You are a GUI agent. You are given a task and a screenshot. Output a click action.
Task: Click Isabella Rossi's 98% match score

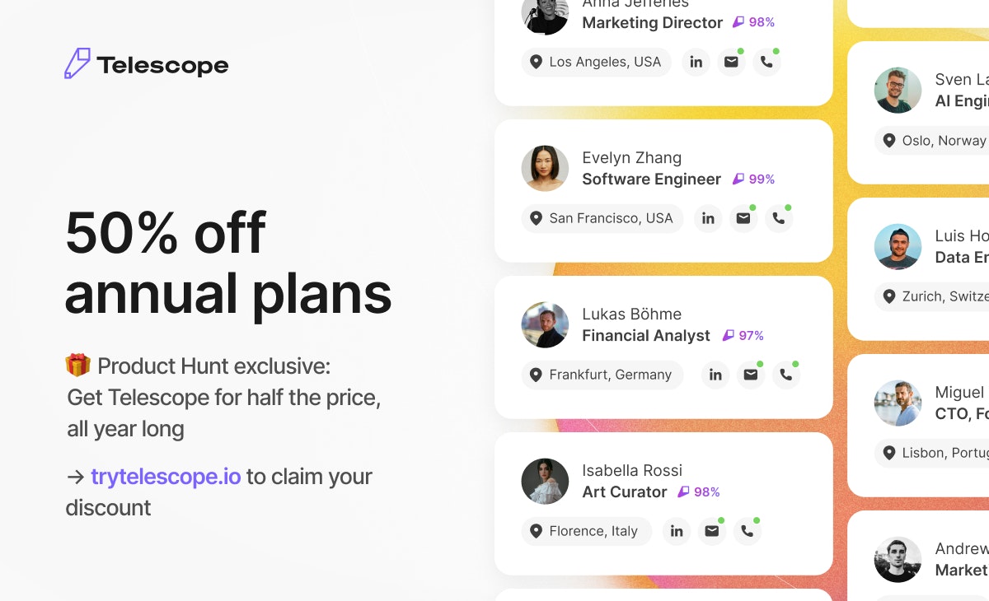pos(699,492)
